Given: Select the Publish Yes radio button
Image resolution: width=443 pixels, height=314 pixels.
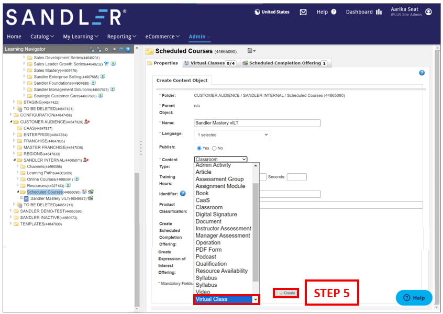Looking at the screenshot, I should tap(199, 148).
